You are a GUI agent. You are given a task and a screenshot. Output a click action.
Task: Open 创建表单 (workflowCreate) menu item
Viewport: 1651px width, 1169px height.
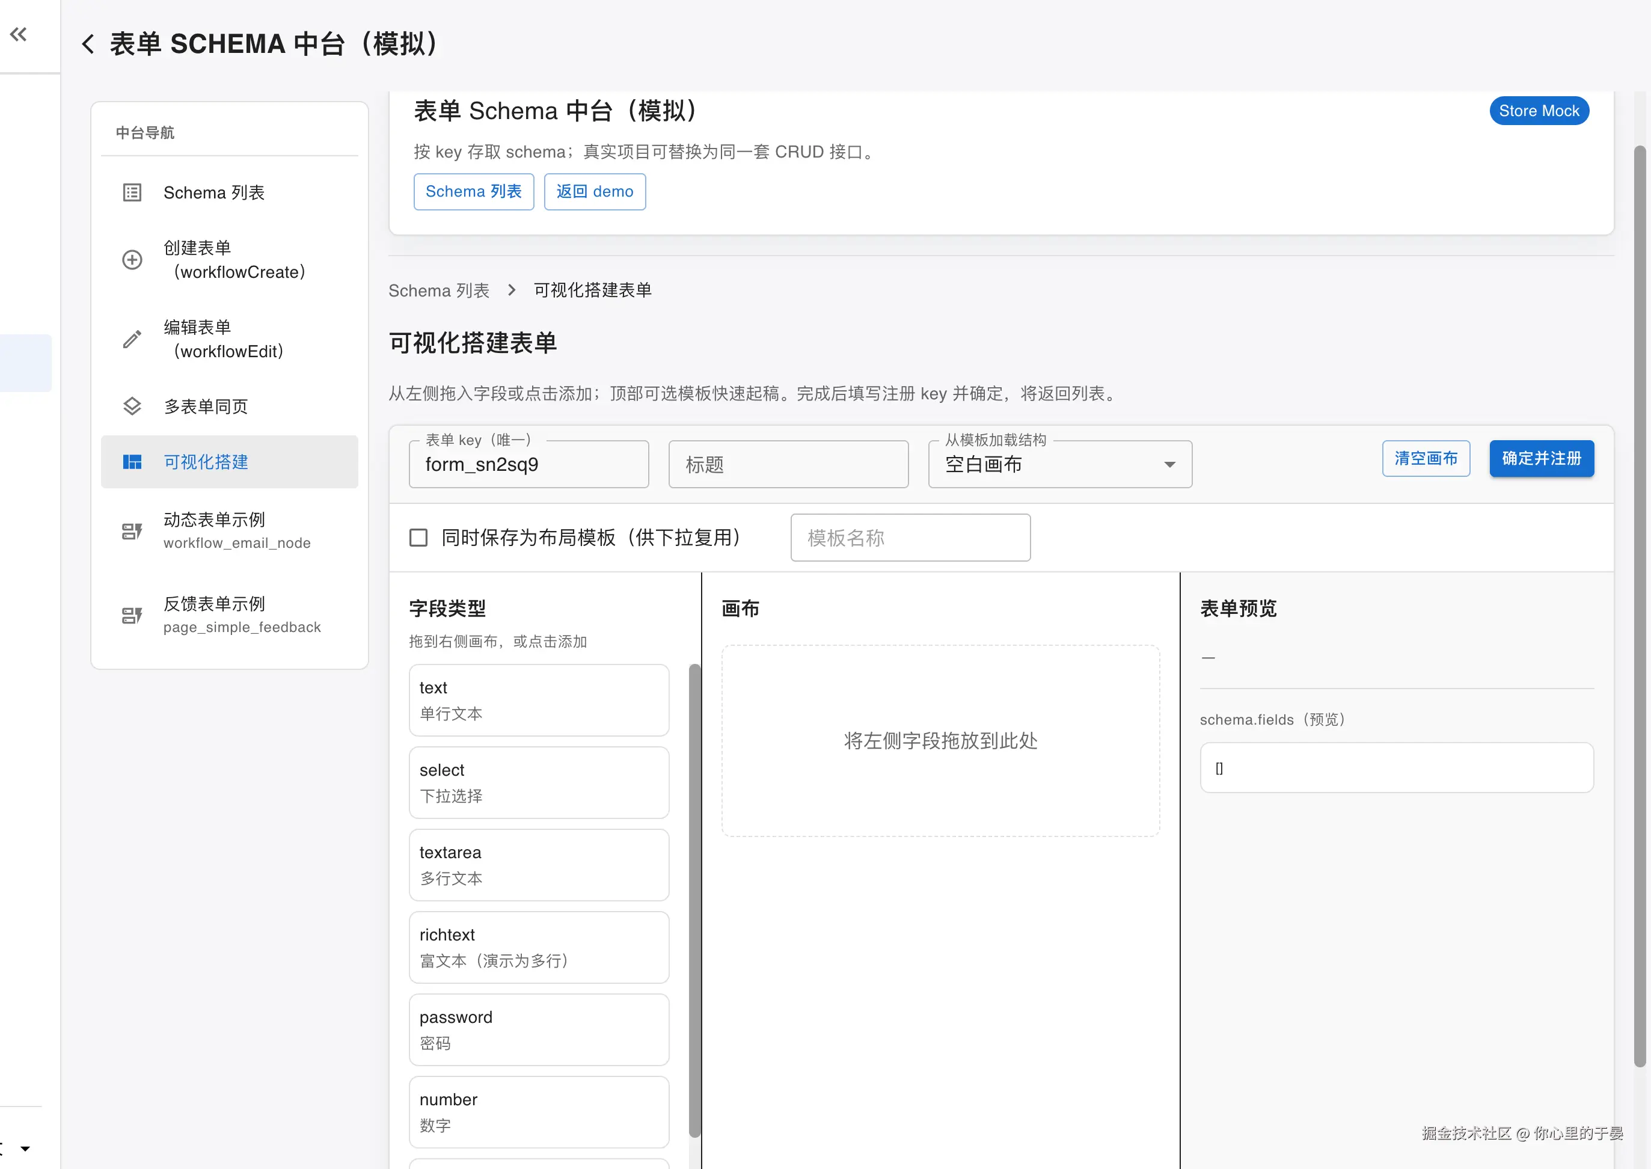pyautogui.click(x=230, y=260)
